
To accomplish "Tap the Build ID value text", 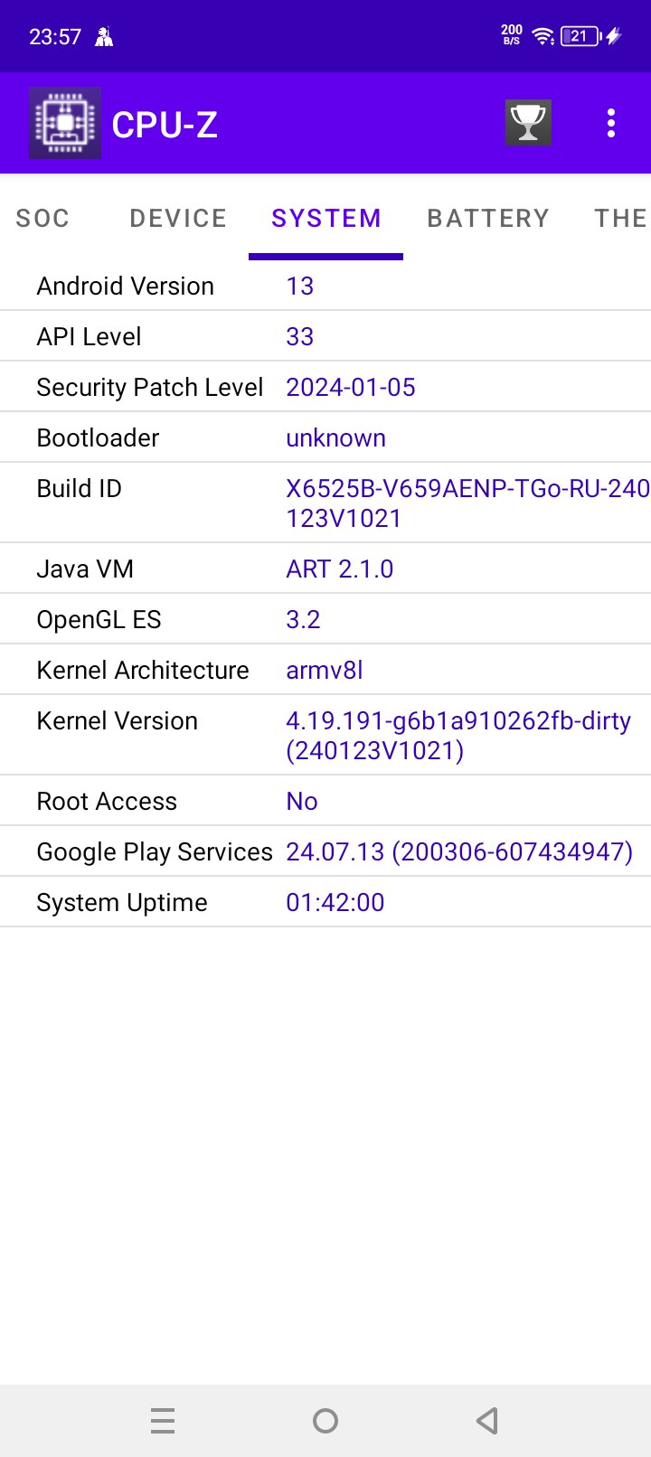I will tap(467, 503).
